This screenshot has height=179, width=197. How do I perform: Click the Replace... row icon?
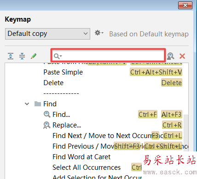coord(47,125)
